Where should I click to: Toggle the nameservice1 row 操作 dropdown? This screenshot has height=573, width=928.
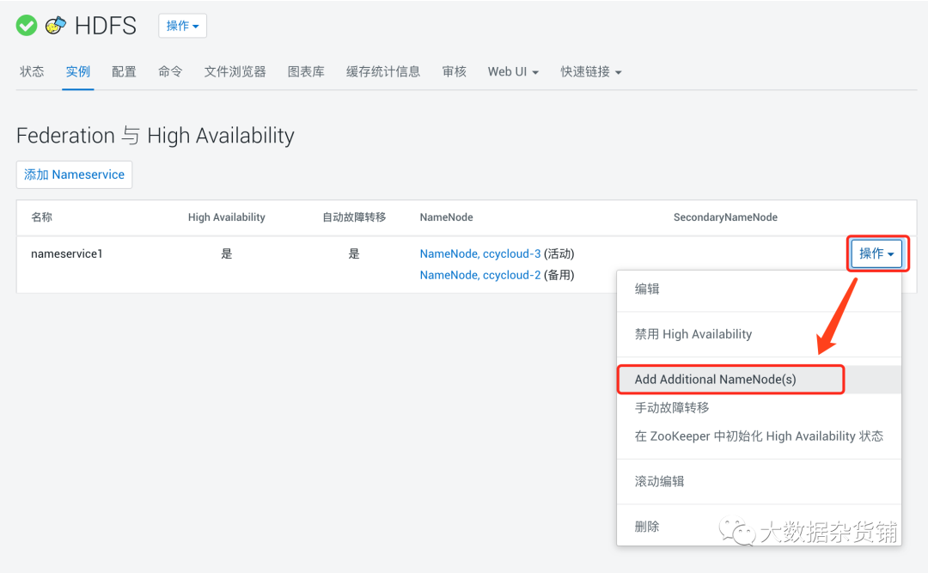[876, 253]
